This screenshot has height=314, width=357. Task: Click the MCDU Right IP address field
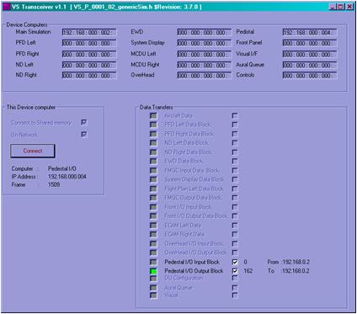(x=205, y=65)
